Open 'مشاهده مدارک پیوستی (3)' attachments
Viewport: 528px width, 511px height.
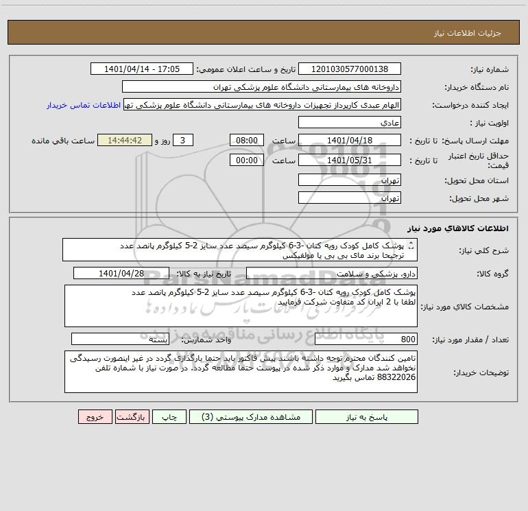coord(251,416)
